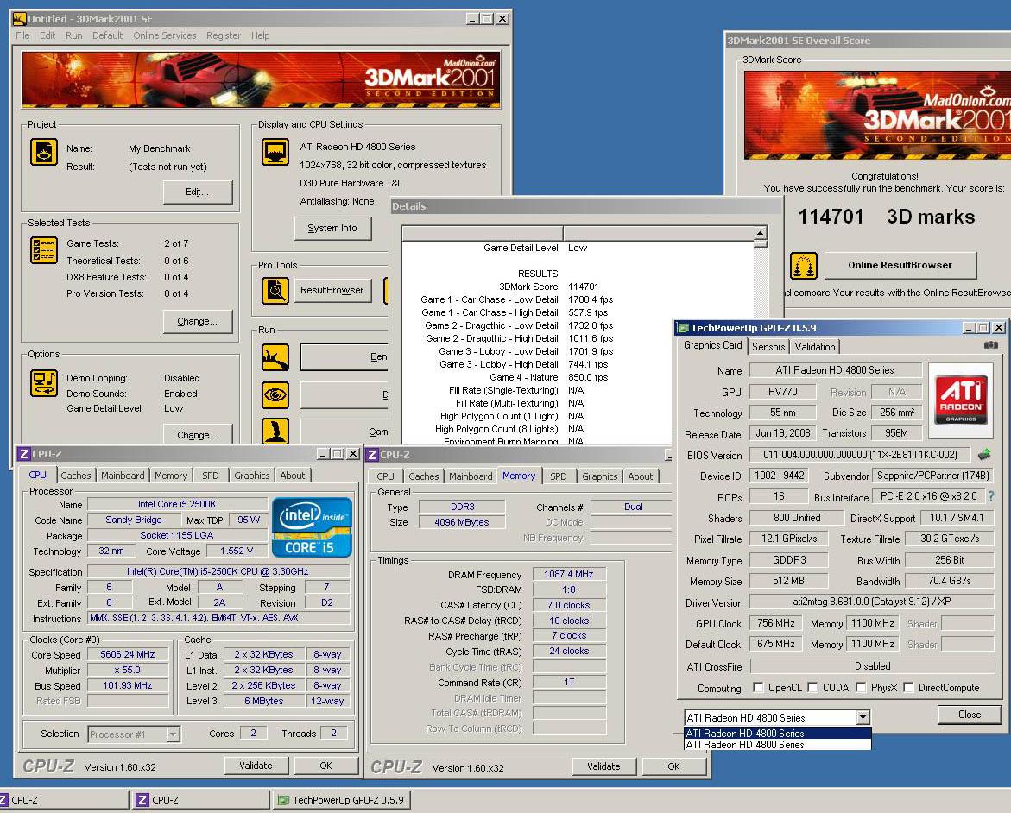The height and width of the screenshot is (813, 1011).
Task: Select second ATI Radeon HD 4800 Series entry
Action: click(x=778, y=745)
